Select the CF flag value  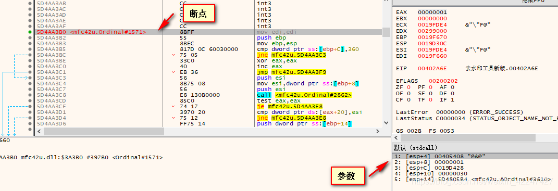tap(409, 99)
